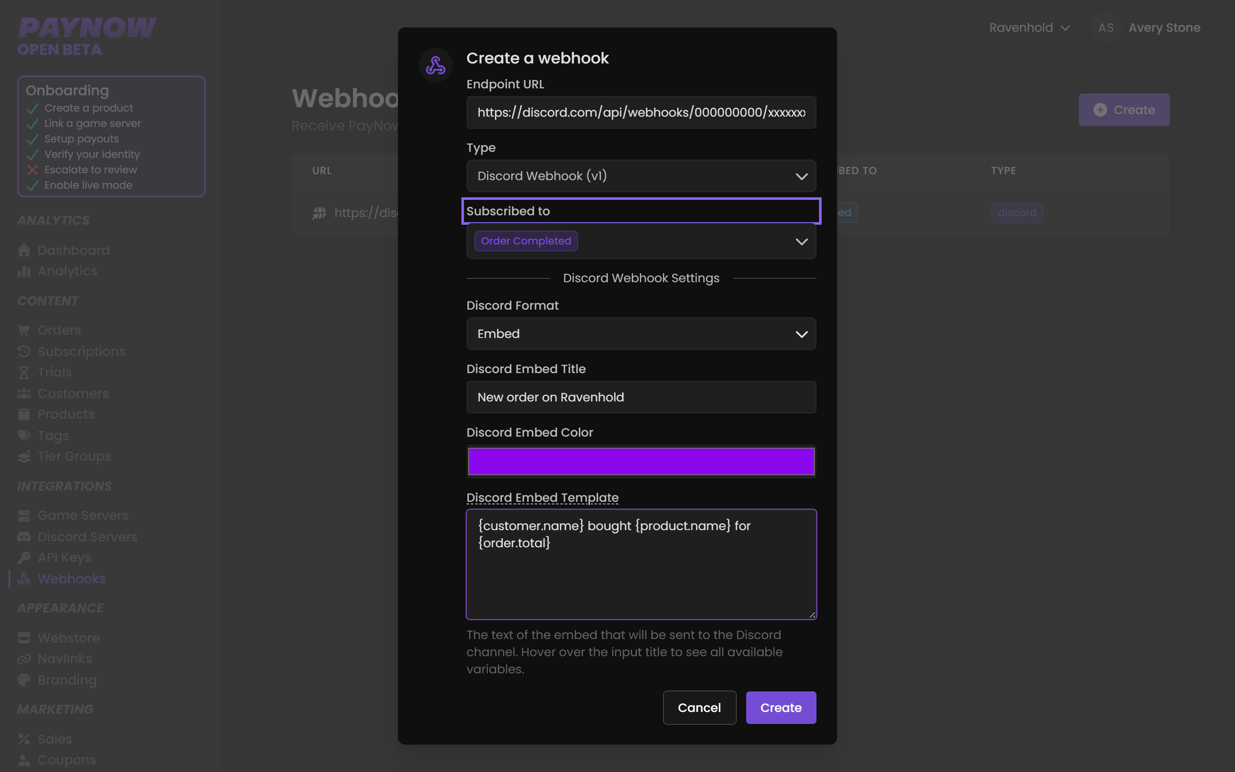
Task: Click the Trials hourglass icon
Action: click(x=24, y=372)
